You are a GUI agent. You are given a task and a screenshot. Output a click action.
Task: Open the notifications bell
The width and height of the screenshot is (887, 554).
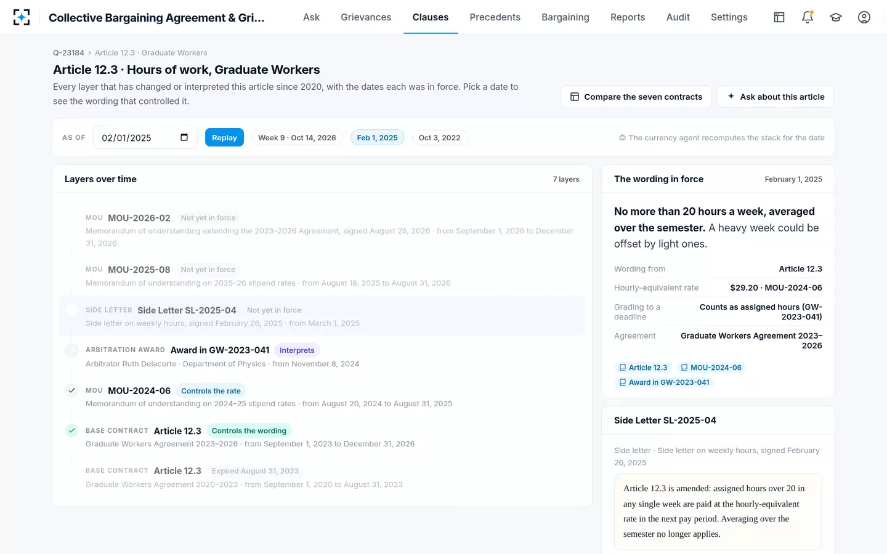pyautogui.click(x=808, y=17)
